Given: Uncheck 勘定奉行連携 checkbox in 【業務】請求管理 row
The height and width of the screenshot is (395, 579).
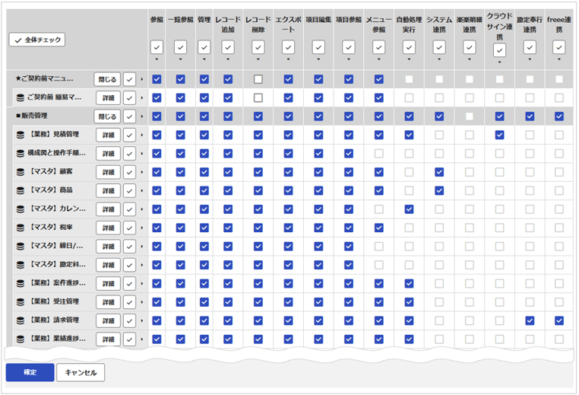Looking at the screenshot, I should (x=530, y=320).
